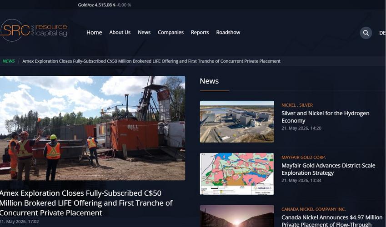Image resolution: width=386 pixels, height=227 pixels.
Task: Open the drill rig featured image
Action: pyautogui.click(x=93, y=128)
